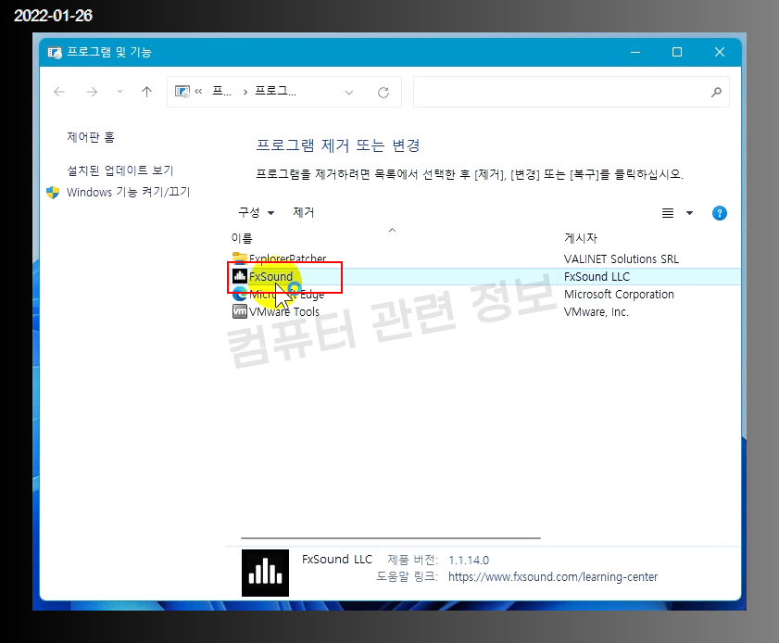Open the fxsound.com learning-center help link
This screenshot has height=643, width=779.
(553, 577)
